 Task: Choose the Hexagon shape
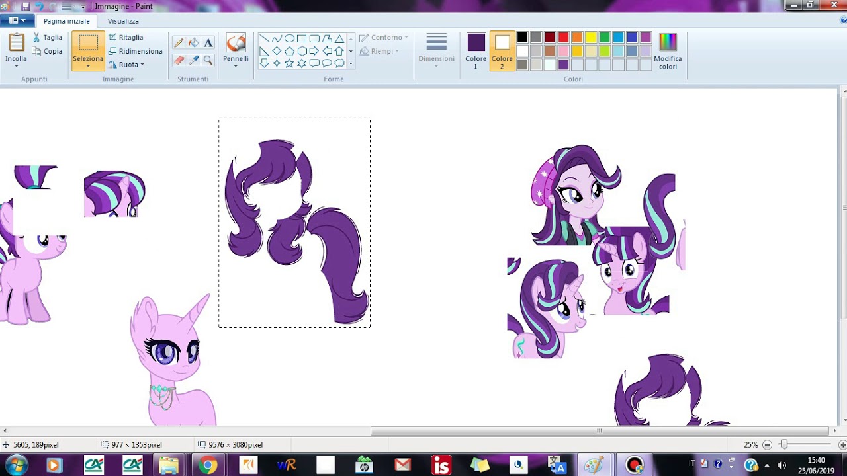[302, 51]
